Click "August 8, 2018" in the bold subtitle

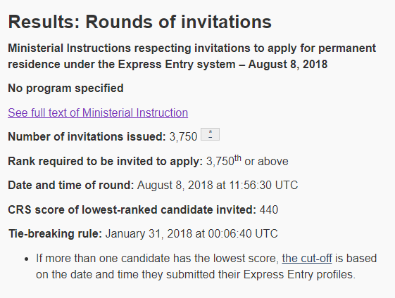(288, 65)
